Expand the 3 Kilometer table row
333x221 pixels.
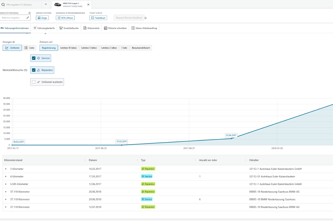click(x=6, y=169)
